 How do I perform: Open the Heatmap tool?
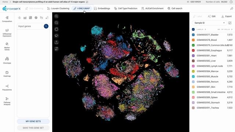click(x=7, y=74)
